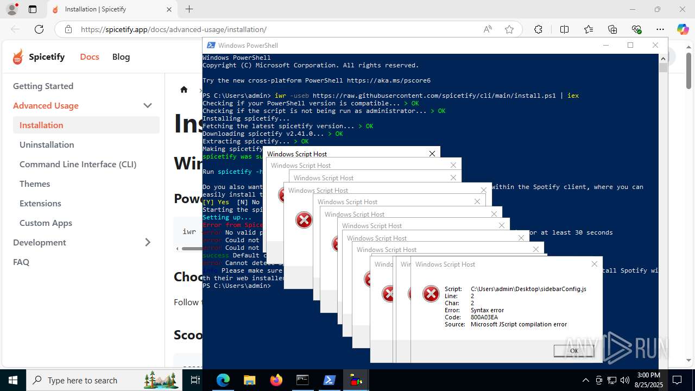Click taskbar search box
The height and width of the screenshot is (391, 695).
point(105,380)
